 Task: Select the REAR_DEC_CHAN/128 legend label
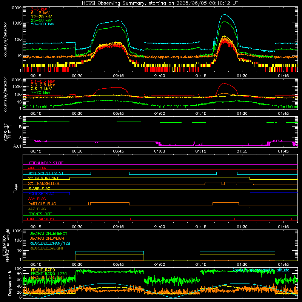coord(50,243)
